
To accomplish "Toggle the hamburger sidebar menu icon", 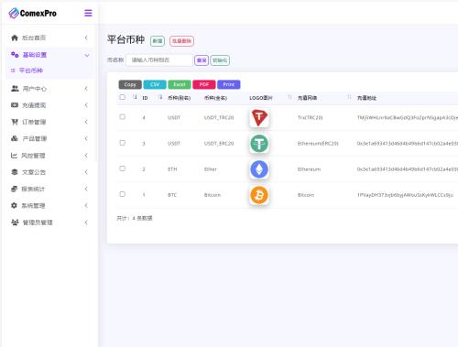I will [x=88, y=13].
